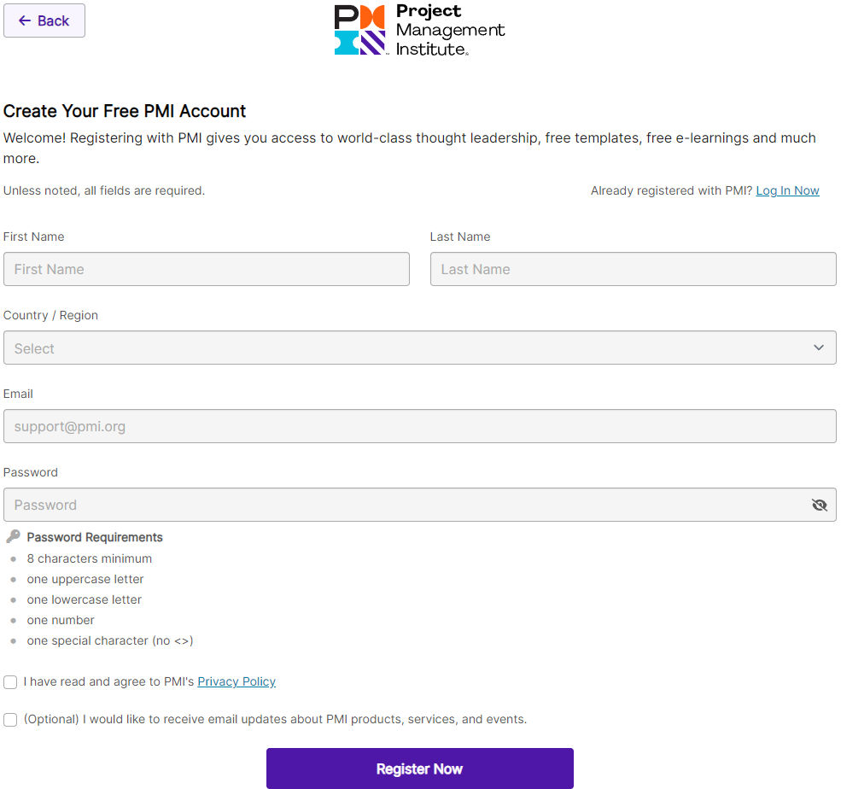Viewport: 841px width, 789px height.
Task: Enable optional email updates checkbox
Action: [x=10, y=720]
